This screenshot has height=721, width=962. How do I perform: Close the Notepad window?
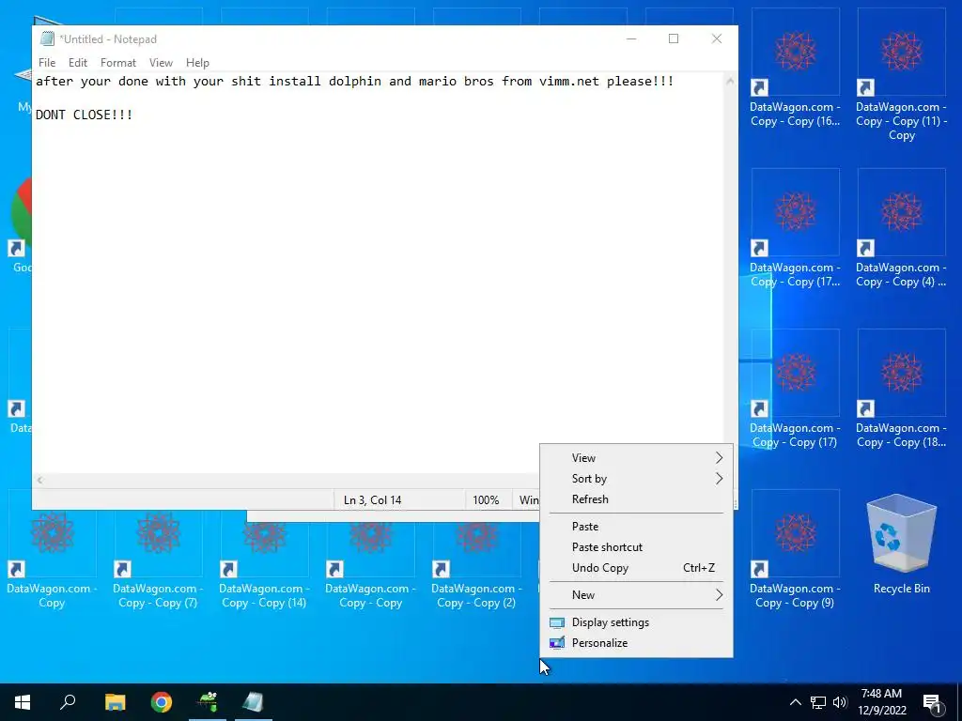(x=717, y=38)
